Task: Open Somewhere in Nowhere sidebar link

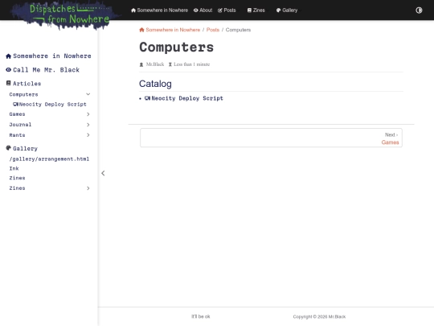Action: point(52,56)
